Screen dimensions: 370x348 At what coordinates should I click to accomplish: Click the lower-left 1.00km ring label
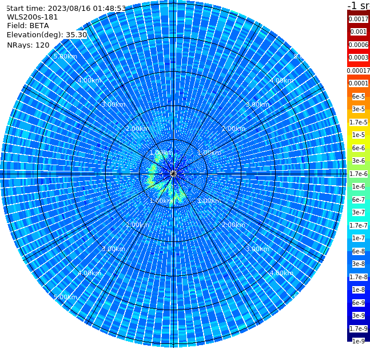tap(161, 201)
